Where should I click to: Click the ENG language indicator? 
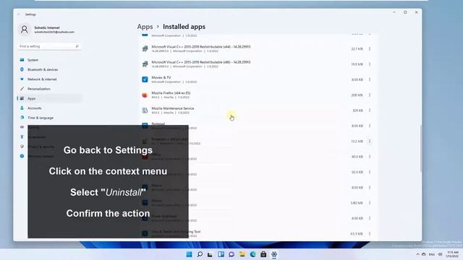point(432,254)
